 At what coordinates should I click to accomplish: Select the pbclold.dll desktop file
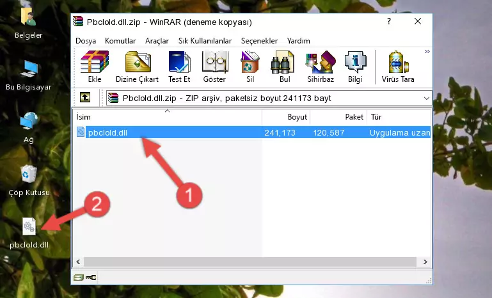(29, 233)
